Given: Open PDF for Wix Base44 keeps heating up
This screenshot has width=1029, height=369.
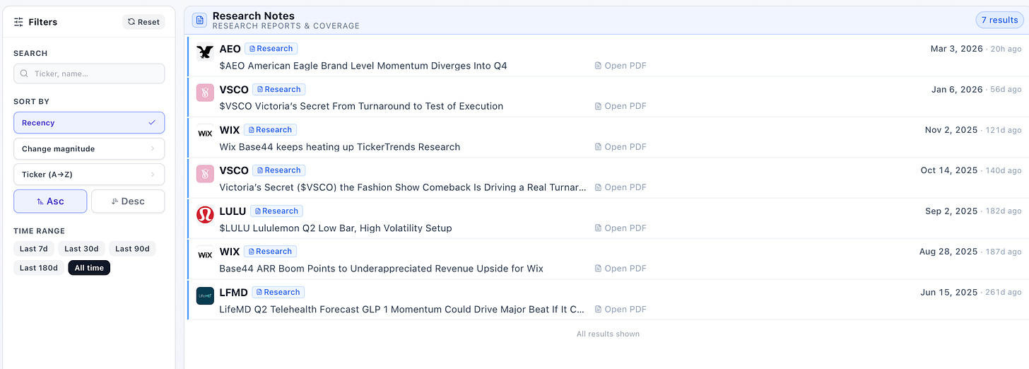Looking at the screenshot, I should coord(621,147).
